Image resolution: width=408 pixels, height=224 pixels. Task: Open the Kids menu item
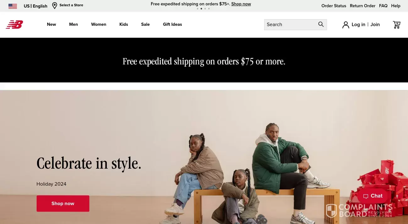click(124, 25)
